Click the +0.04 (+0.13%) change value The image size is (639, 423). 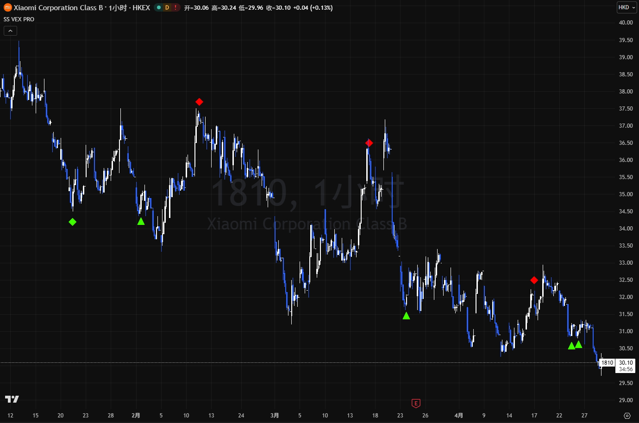point(313,8)
